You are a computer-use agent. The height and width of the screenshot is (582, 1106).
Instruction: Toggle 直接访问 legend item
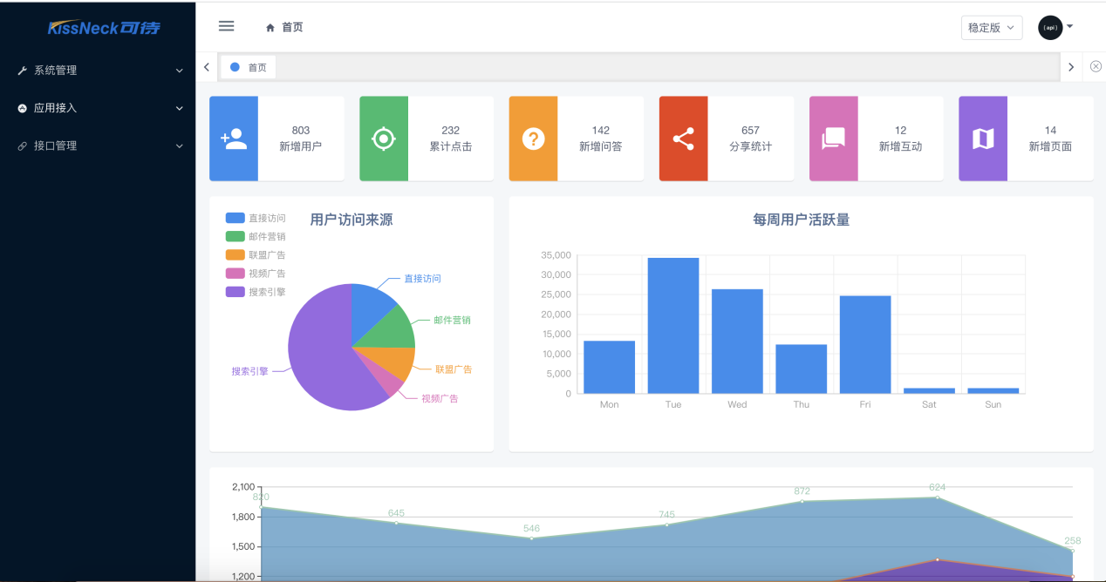[x=255, y=218]
